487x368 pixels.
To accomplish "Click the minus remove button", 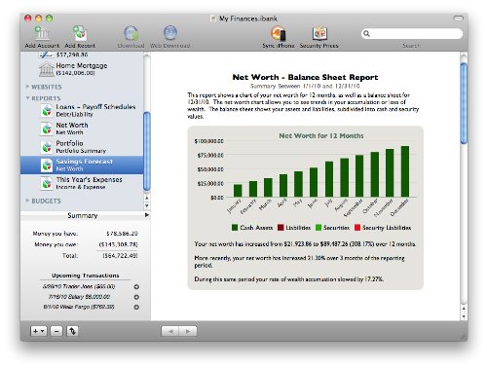I will coord(56,331).
